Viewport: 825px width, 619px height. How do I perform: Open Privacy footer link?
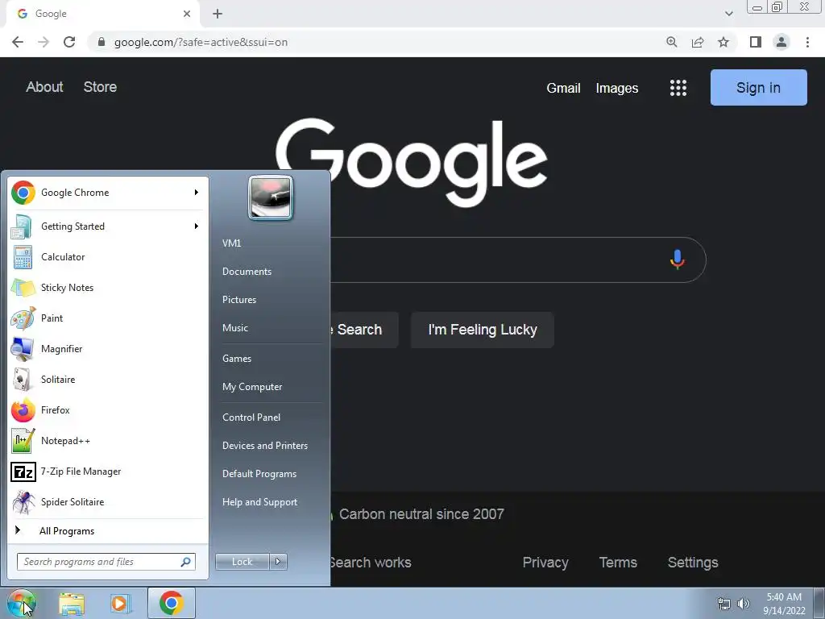point(545,563)
